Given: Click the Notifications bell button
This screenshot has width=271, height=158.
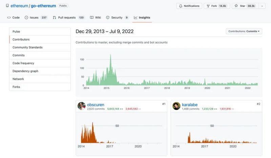Looking at the screenshot, I should [x=189, y=6].
